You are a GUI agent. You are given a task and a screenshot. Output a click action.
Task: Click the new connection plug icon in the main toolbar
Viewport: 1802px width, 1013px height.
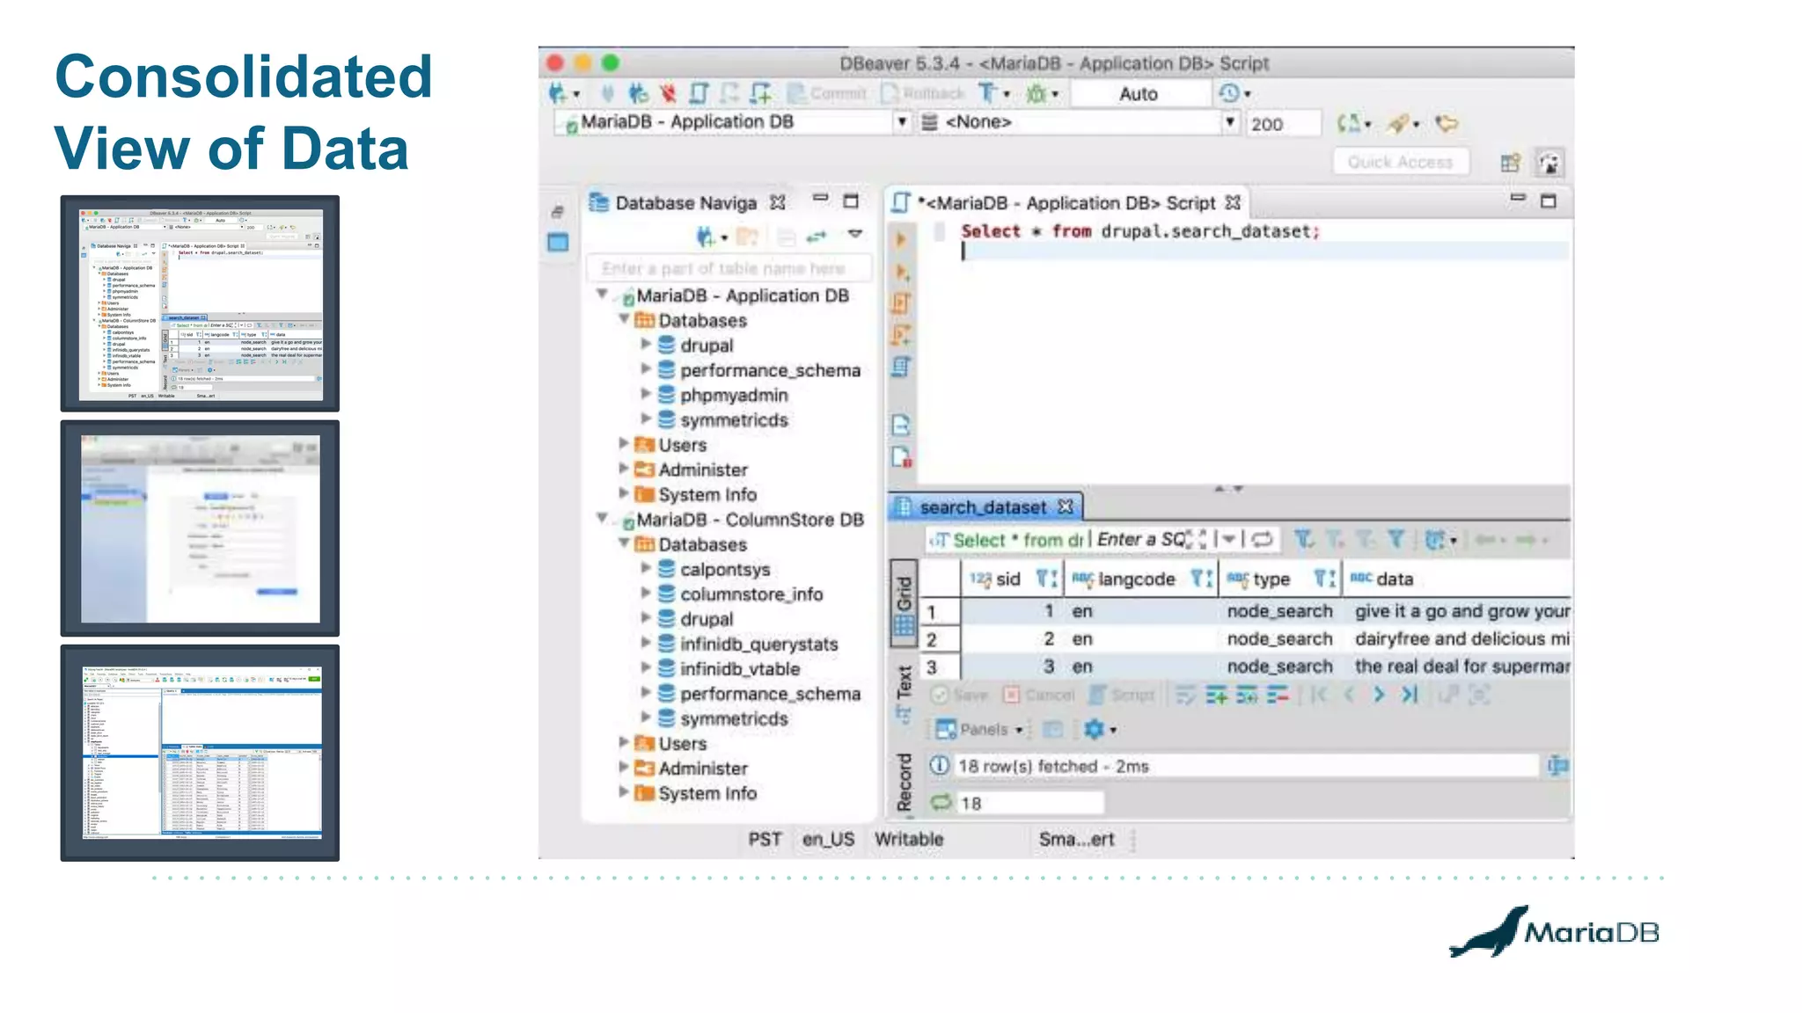coord(558,93)
